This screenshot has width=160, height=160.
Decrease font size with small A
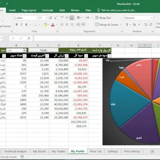coord(56,18)
